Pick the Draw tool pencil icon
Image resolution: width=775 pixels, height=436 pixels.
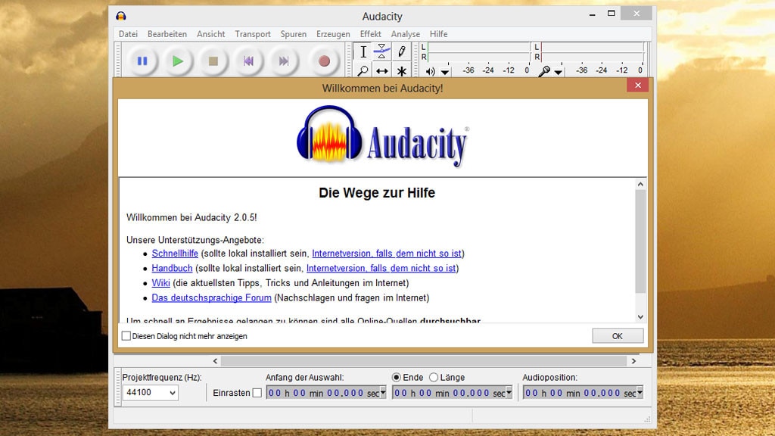(x=402, y=51)
